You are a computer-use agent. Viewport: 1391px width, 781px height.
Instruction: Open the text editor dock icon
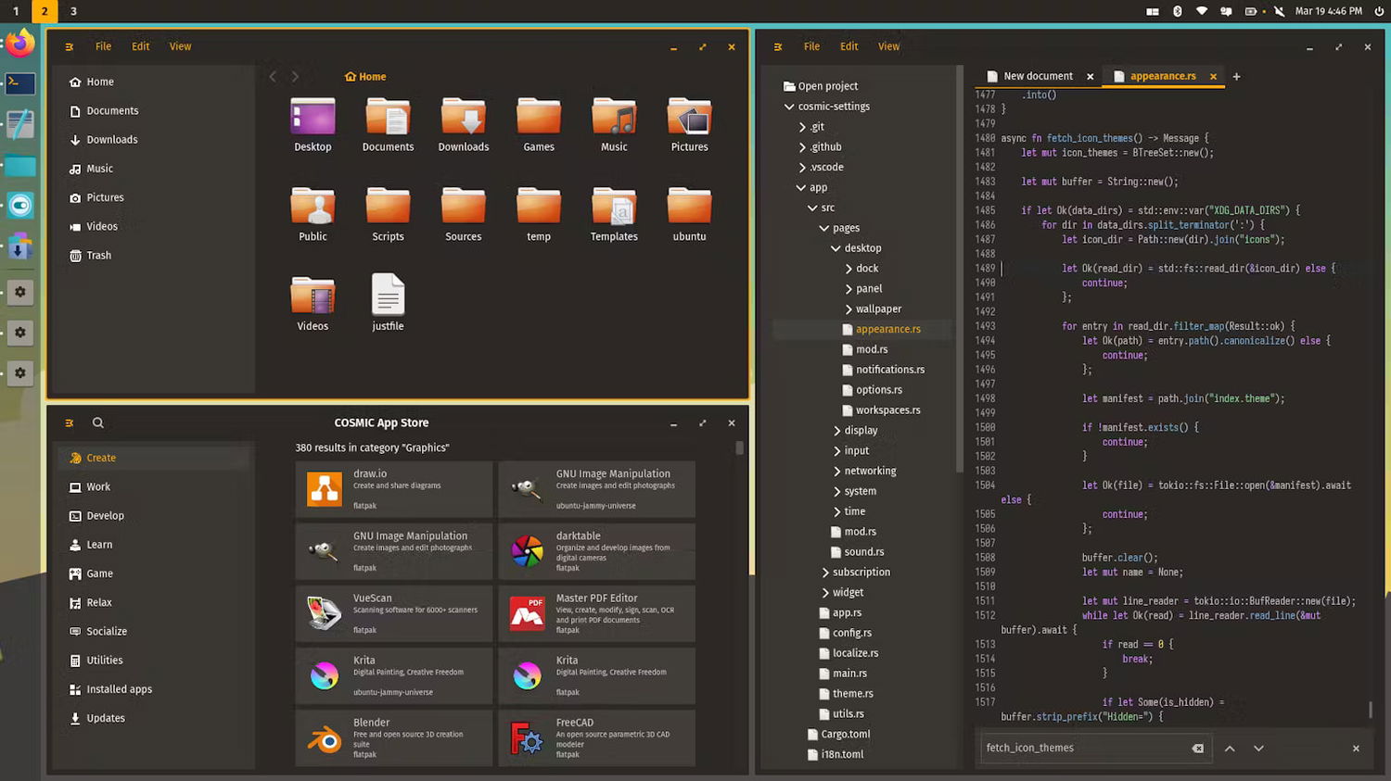[19, 124]
